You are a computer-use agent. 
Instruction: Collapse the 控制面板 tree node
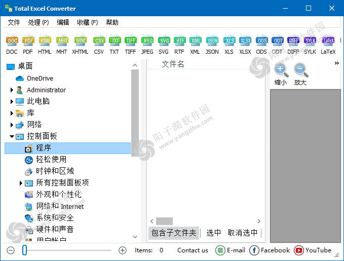click(x=12, y=136)
